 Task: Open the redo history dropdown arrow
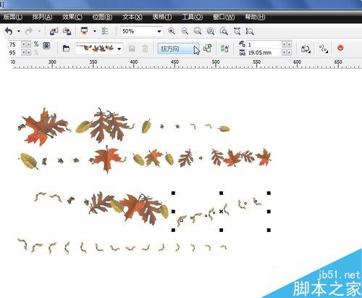click(39, 31)
